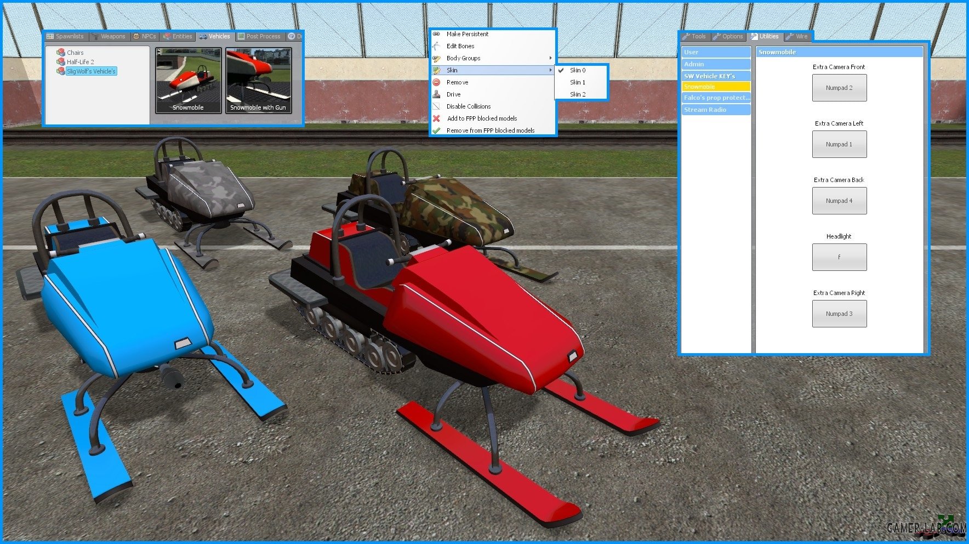Screen dimensions: 969x544
Task: Click the red Remove icon in the context menu
Action: 437,82
